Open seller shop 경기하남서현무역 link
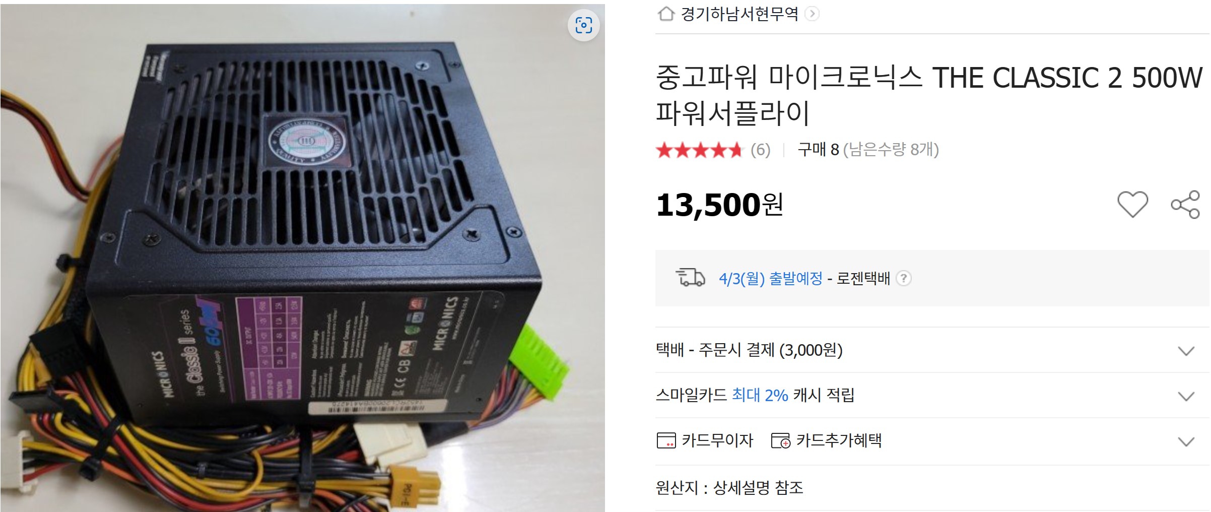 [739, 14]
